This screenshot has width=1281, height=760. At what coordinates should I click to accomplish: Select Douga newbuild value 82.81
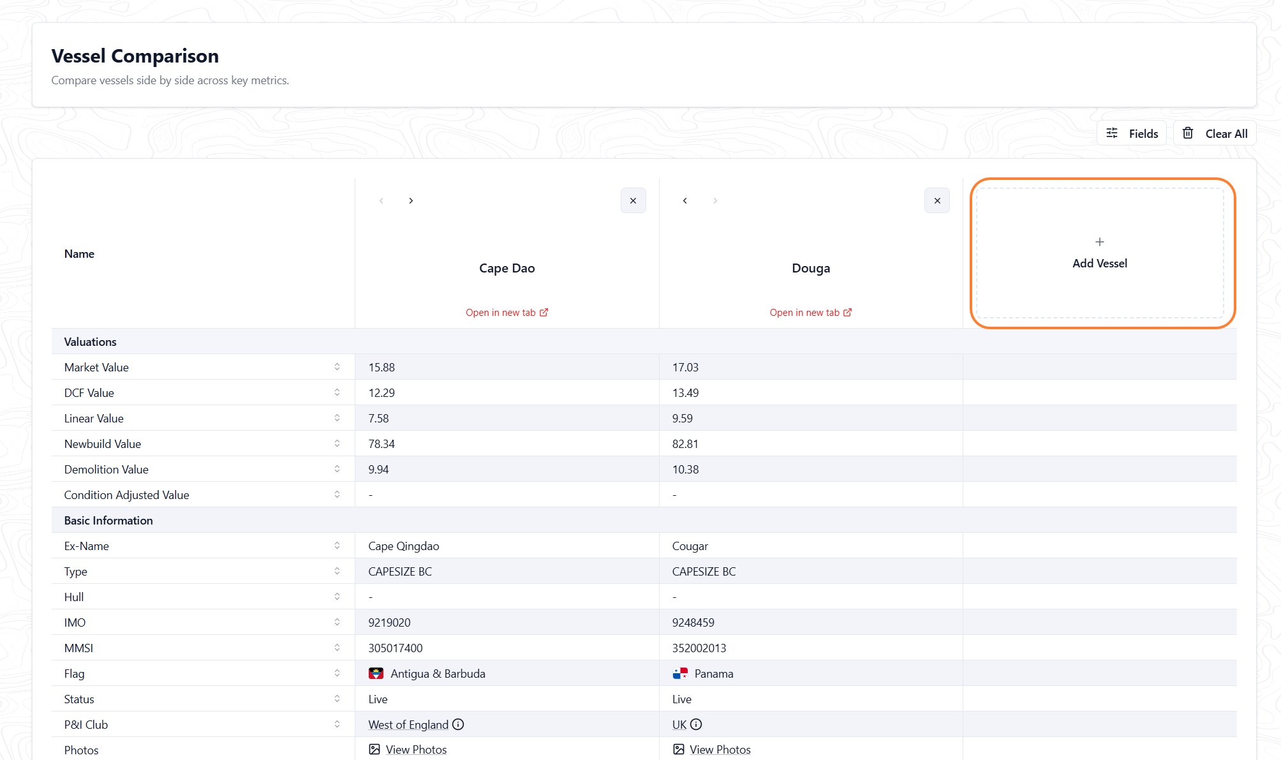point(685,444)
